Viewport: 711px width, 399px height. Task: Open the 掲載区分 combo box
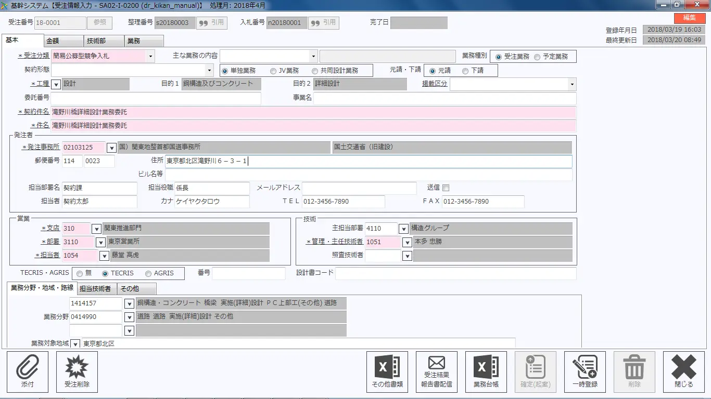[x=572, y=84]
